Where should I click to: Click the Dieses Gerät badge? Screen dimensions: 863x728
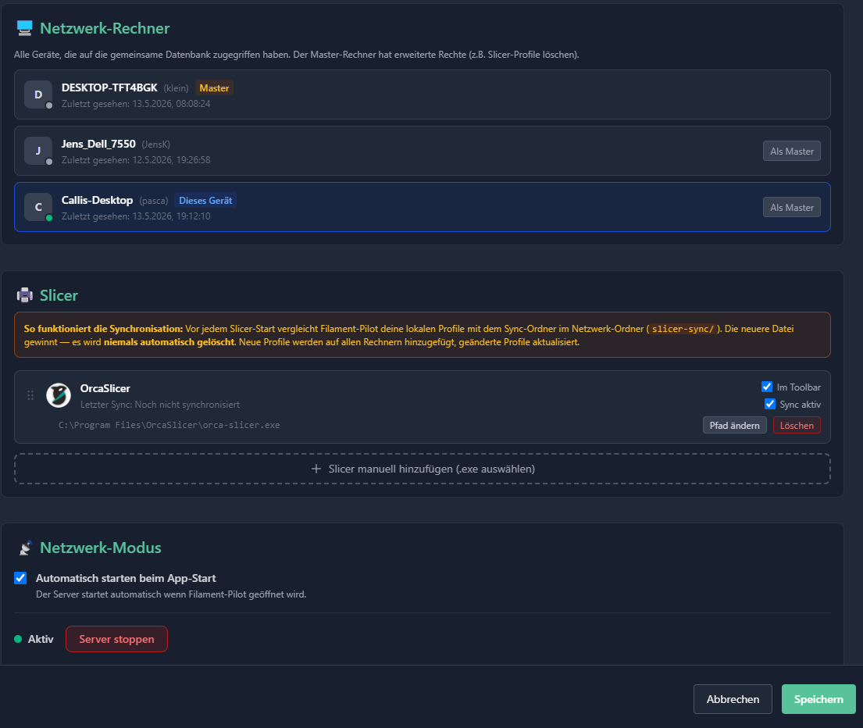coord(205,201)
